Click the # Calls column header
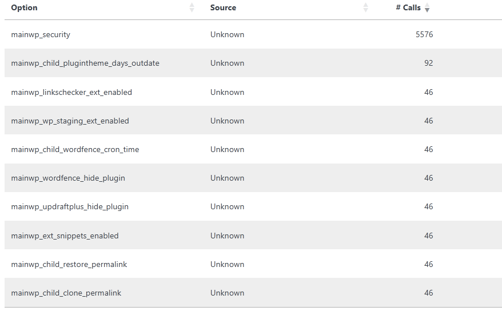 [x=408, y=7]
